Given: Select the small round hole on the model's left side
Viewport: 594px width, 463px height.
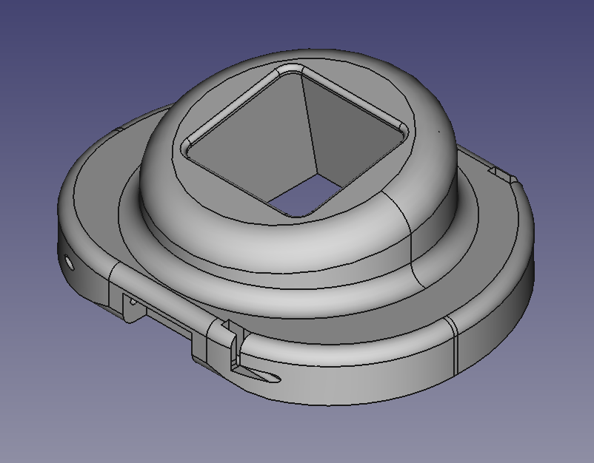Looking at the screenshot, I should (x=70, y=262).
